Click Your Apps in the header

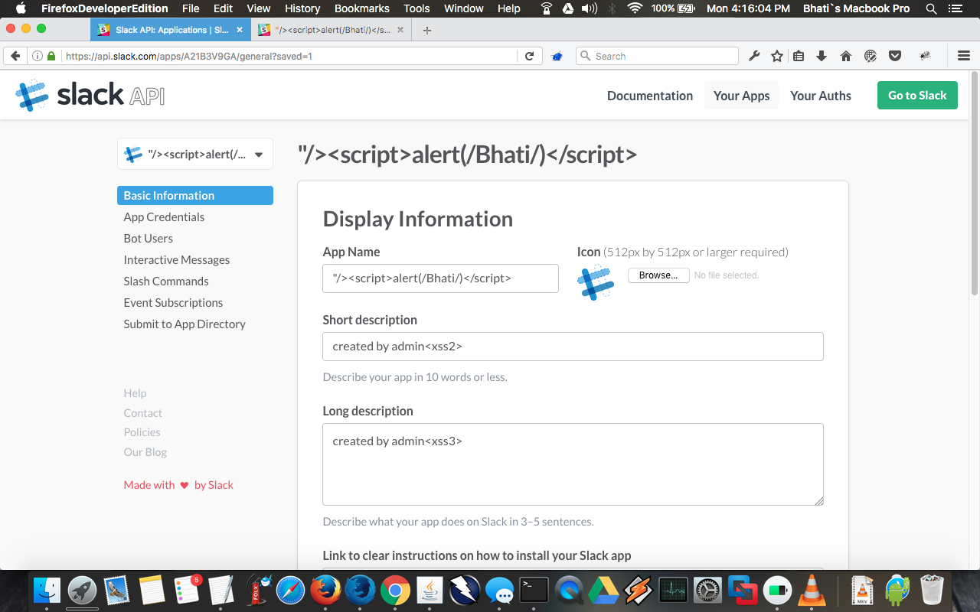741,96
